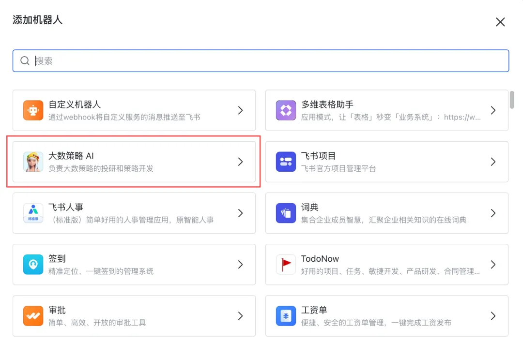Click the 飞书人事 app icon
The image size is (523, 356).
33,213
